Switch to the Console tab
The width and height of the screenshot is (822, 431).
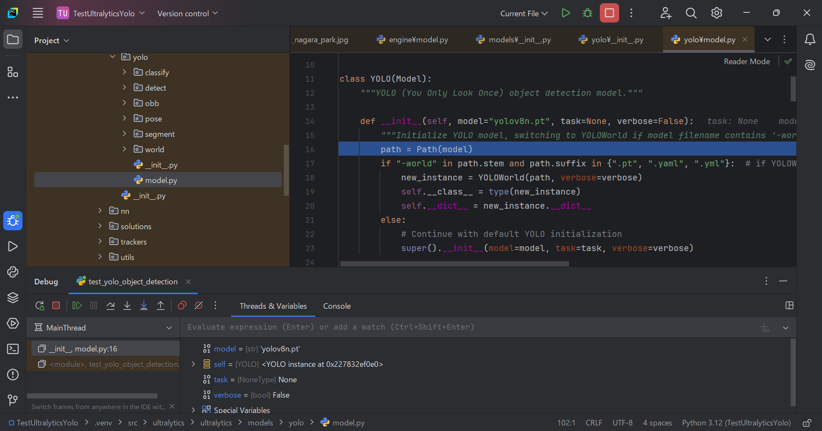pos(337,306)
